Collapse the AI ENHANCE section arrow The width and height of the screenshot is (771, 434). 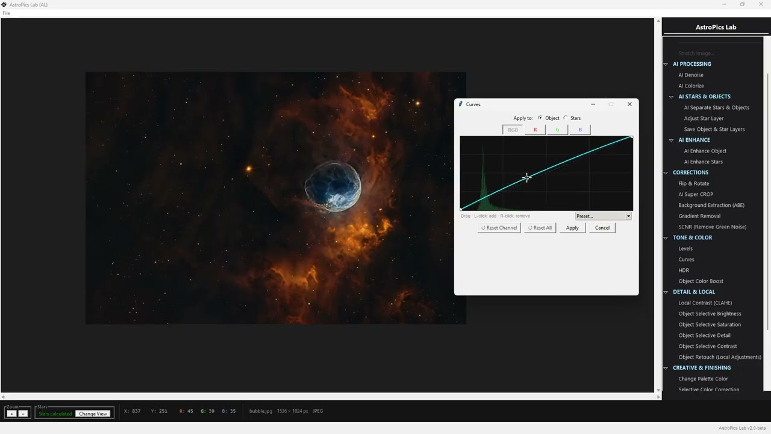(x=672, y=140)
